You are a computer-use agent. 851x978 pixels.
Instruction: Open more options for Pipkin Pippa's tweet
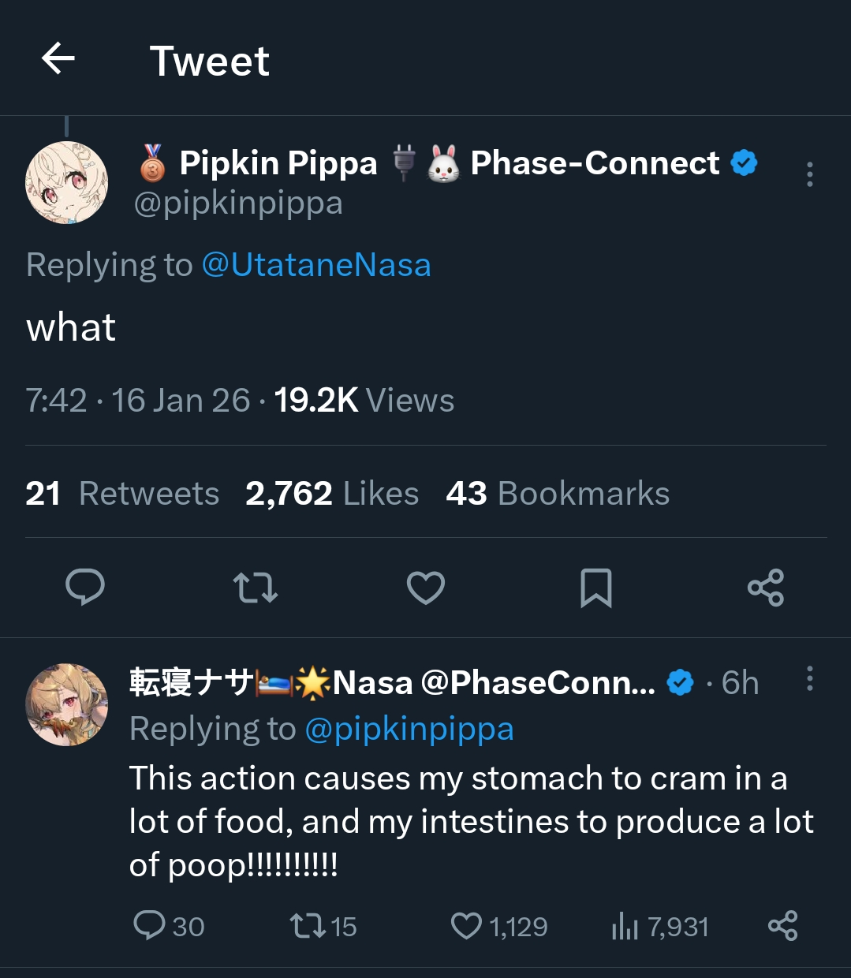pos(809,174)
